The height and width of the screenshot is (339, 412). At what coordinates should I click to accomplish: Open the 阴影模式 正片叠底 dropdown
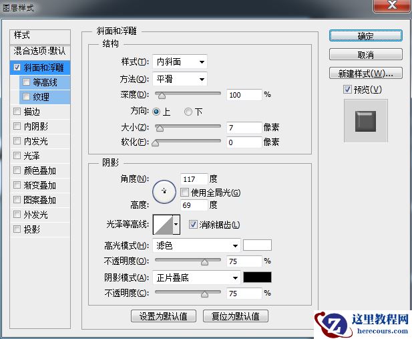196,277
